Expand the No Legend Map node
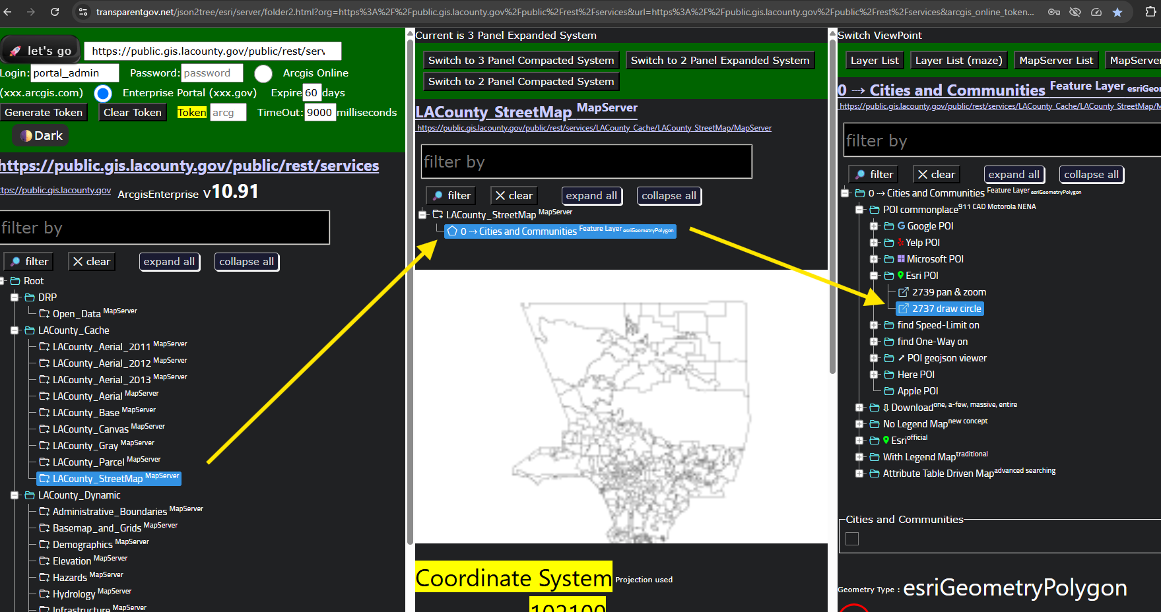1161x612 pixels. [859, 424]
